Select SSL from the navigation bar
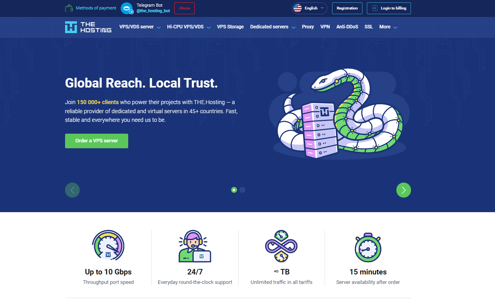495x306 pixels. pos(368,26)
